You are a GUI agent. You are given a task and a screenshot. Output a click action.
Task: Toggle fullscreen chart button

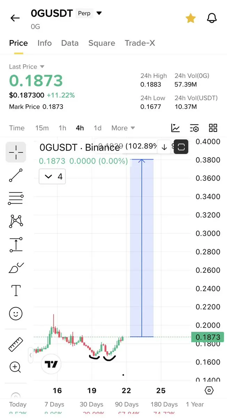(181, 147)
